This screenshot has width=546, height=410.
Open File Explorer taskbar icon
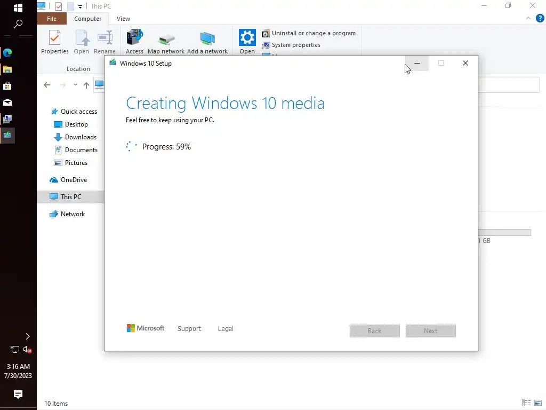(x=7, y=69)
